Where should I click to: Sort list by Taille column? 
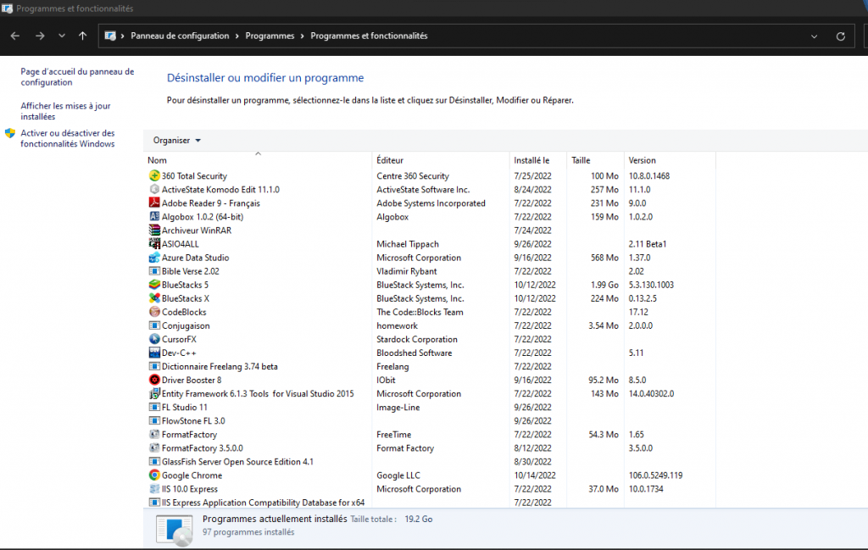coord(595,160)
